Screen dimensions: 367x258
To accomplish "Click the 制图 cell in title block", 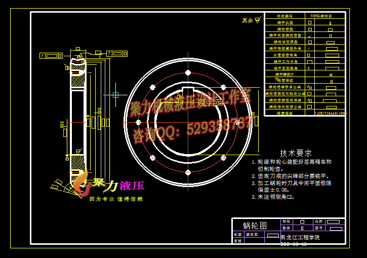I will pyautogui.click(x=237, y=235).
